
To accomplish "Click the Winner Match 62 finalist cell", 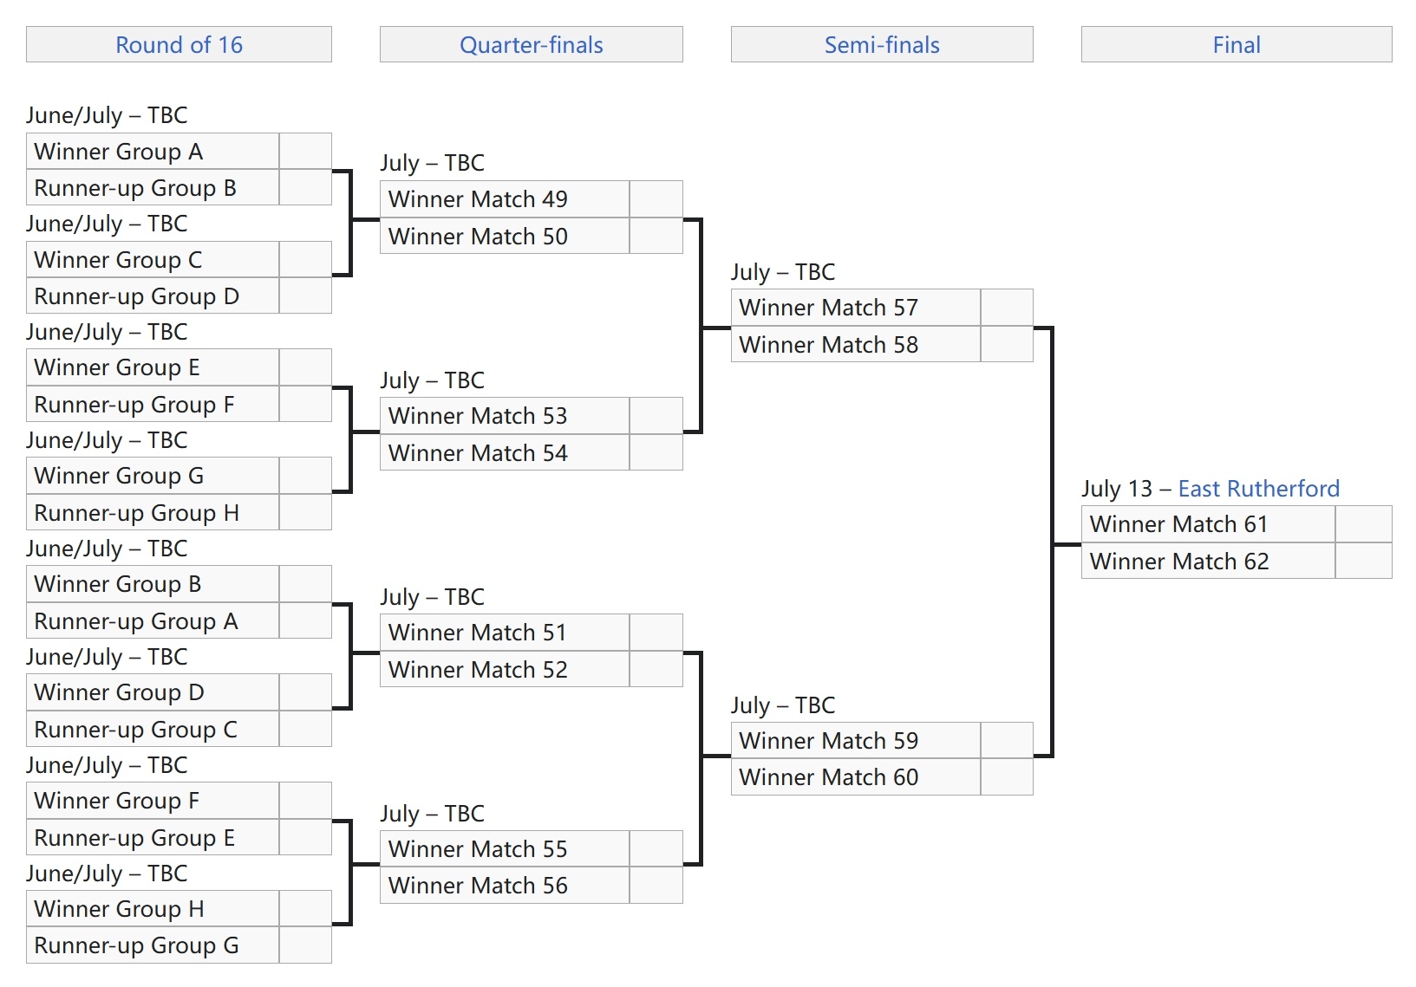I will click(x=1207, y=562).
